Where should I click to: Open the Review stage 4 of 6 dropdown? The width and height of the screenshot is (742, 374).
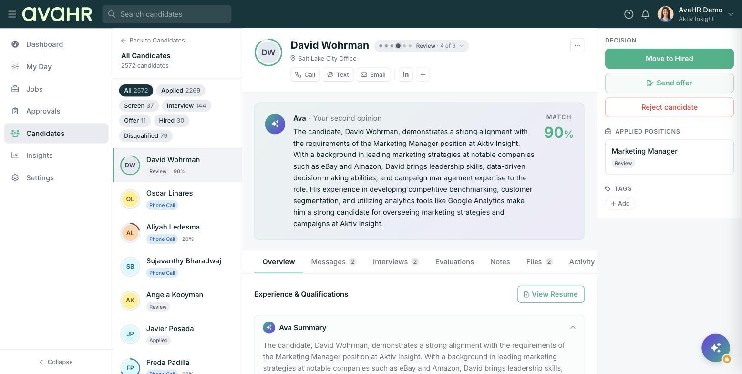[x=422, y=46]
